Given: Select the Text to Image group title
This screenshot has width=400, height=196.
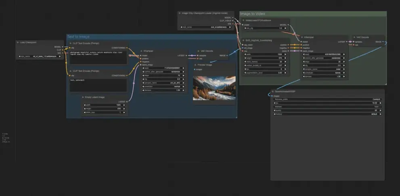Looking at the screenshot, I should pos(79,37).
